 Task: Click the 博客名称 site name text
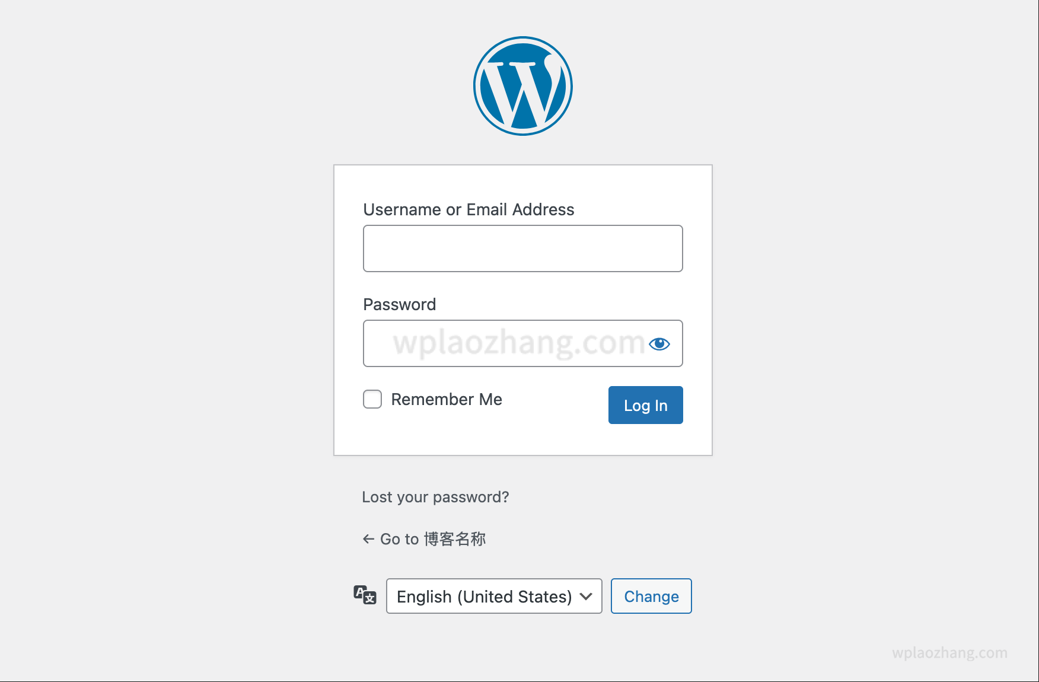click(455, 539)
